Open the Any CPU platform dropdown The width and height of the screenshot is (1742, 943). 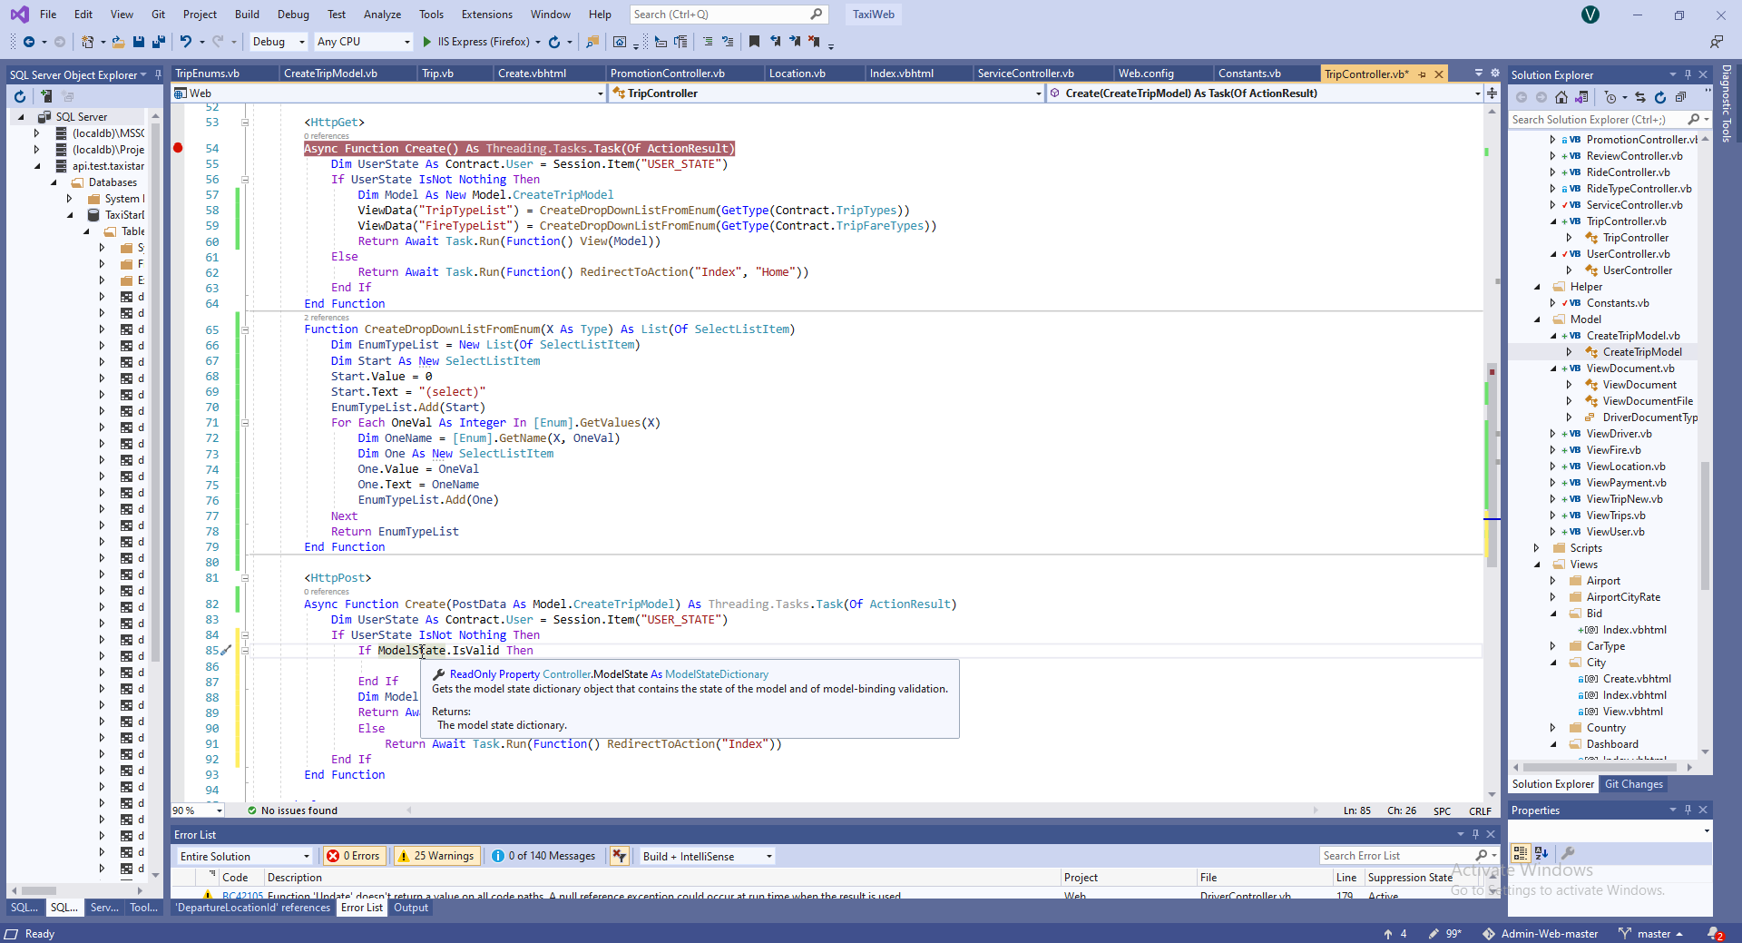[363, 42]
